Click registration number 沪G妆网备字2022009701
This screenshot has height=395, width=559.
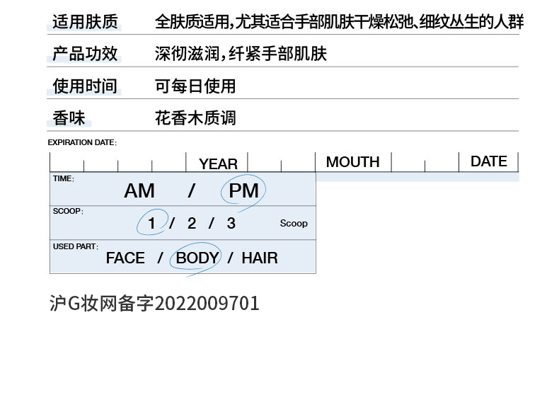(155, 304)
